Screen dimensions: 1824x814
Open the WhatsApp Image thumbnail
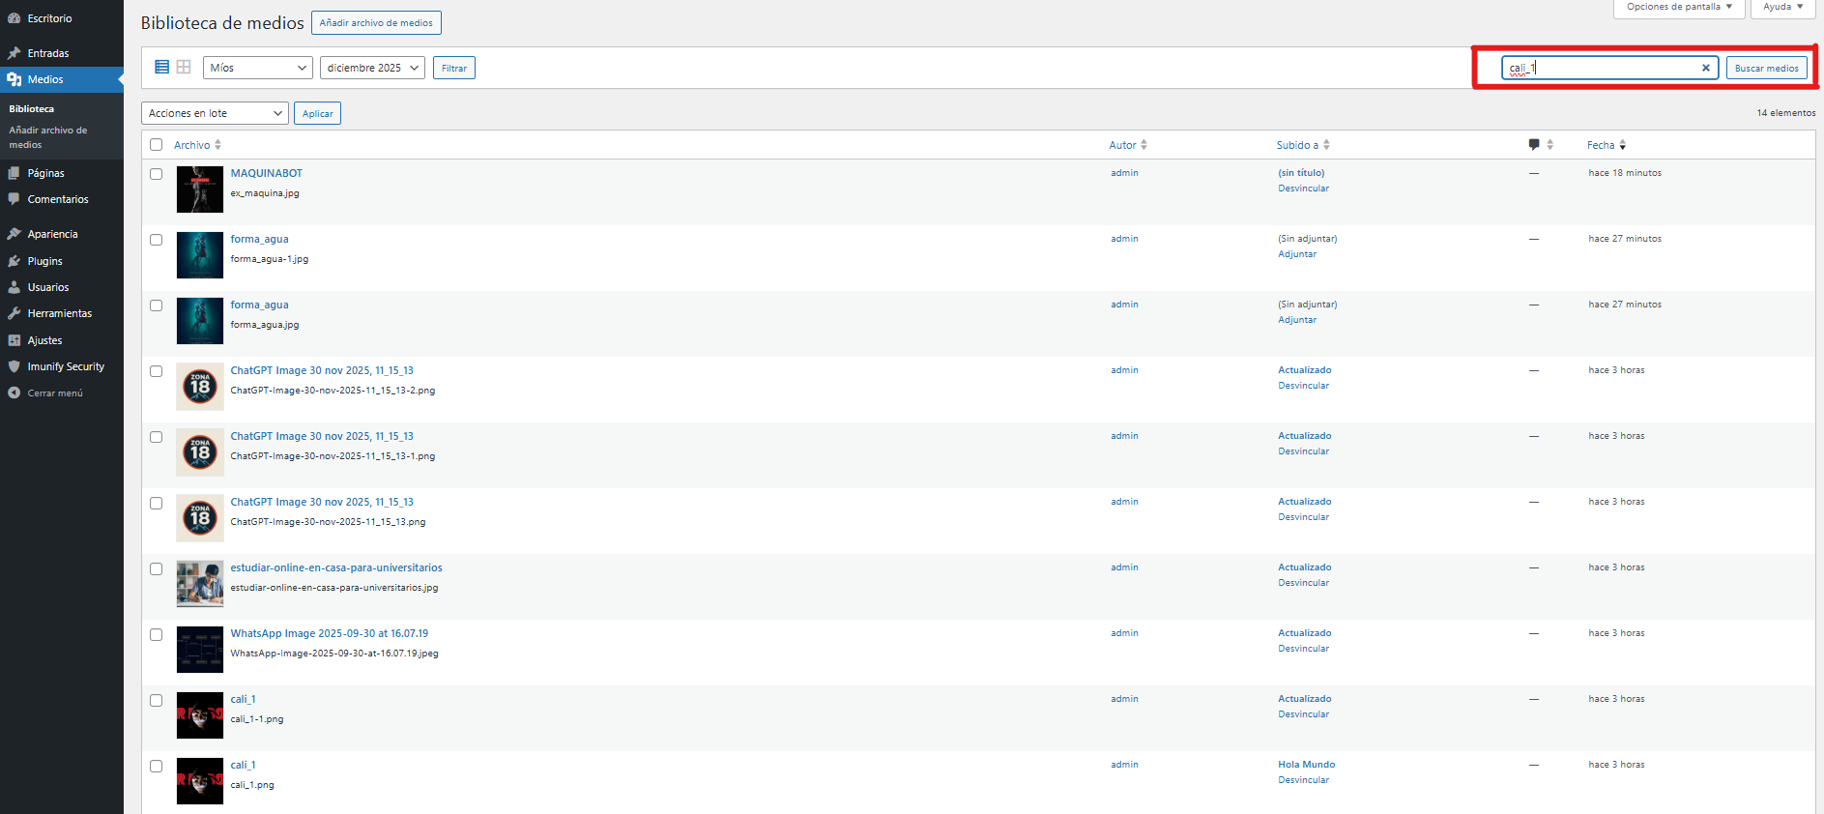point(200,650)
